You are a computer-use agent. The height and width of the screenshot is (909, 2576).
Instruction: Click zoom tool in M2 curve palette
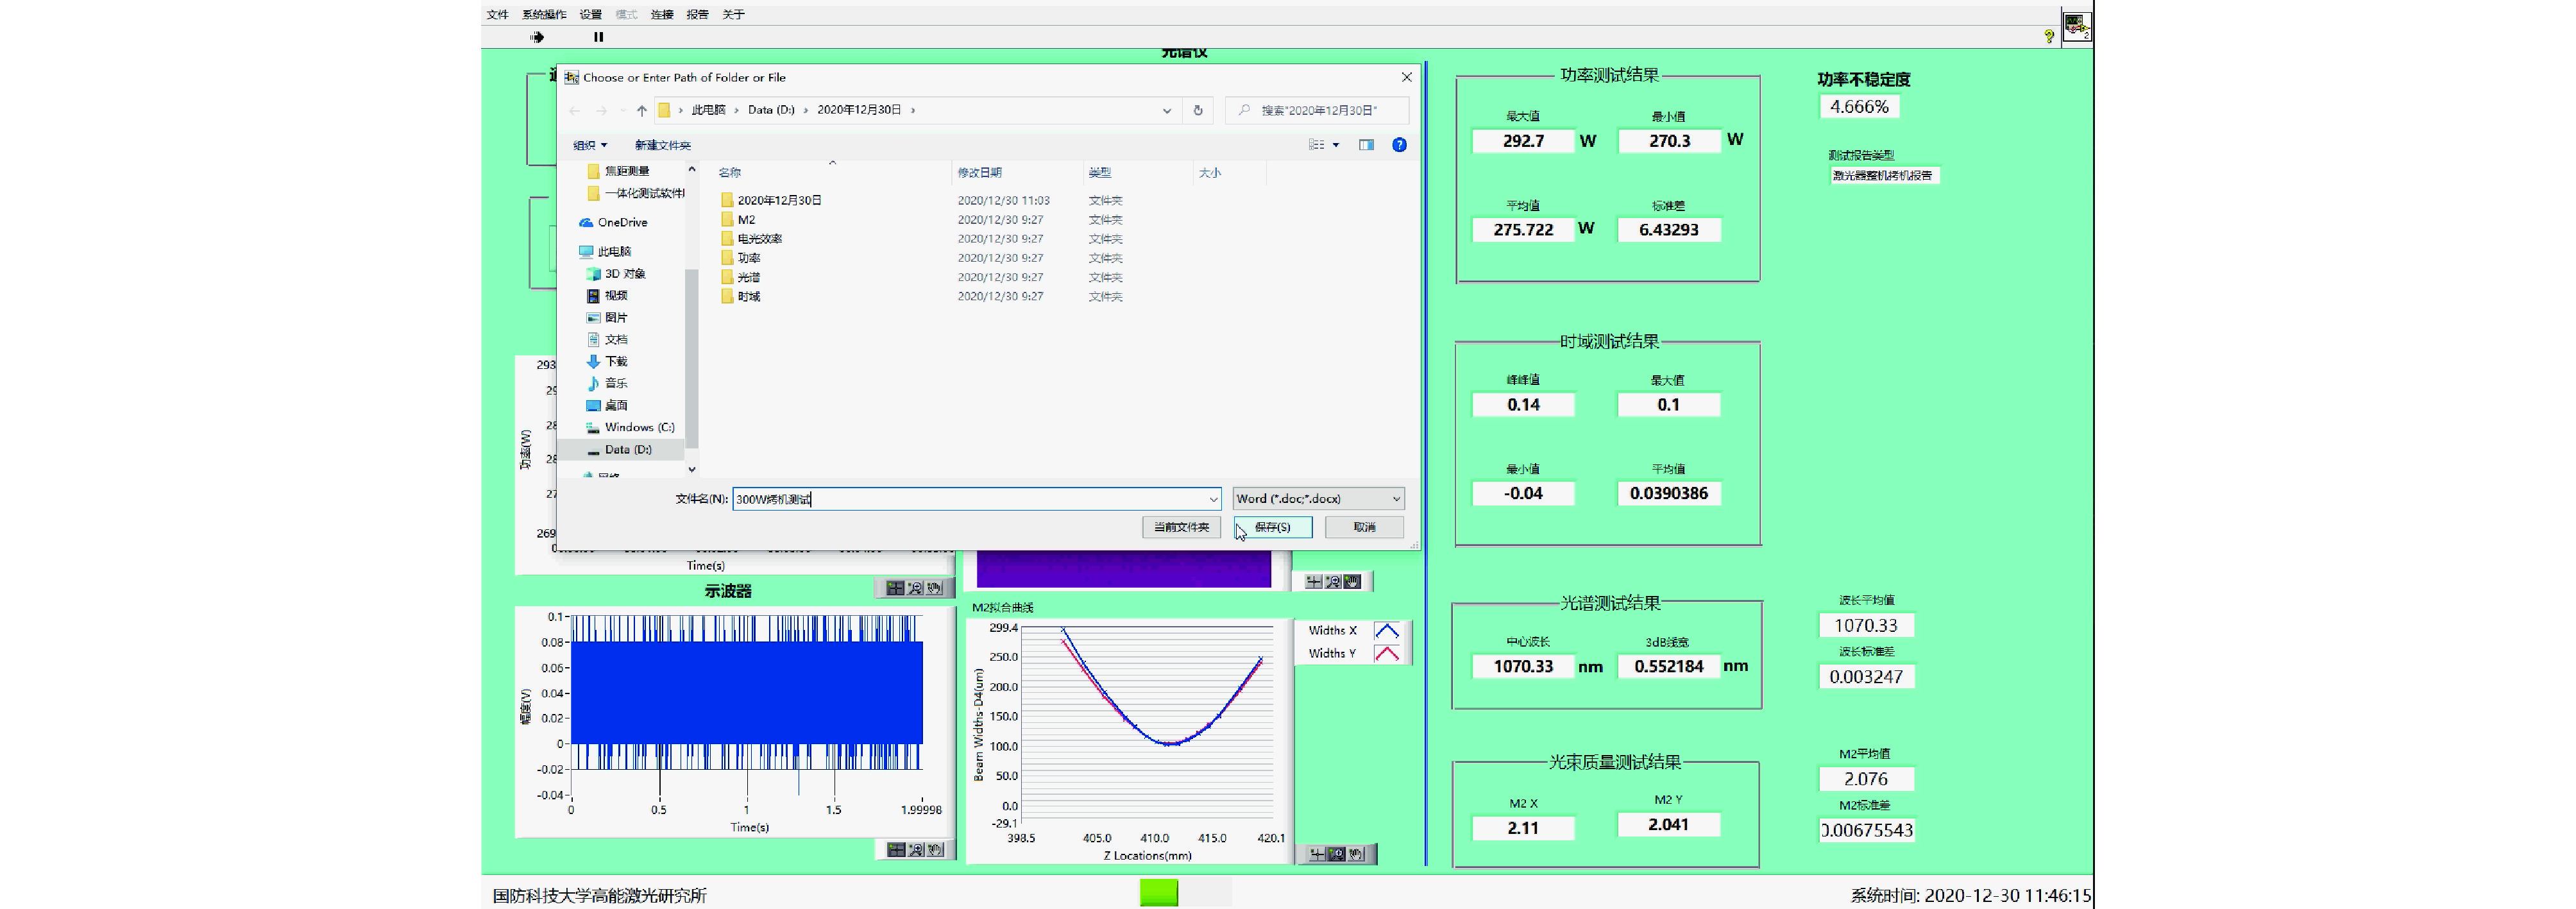tap(1336, 854)
